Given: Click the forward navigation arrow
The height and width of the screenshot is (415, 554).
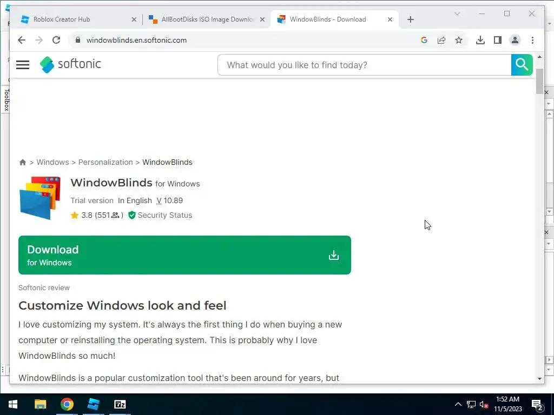Looking at the screenshot, I should click(39, 40).
